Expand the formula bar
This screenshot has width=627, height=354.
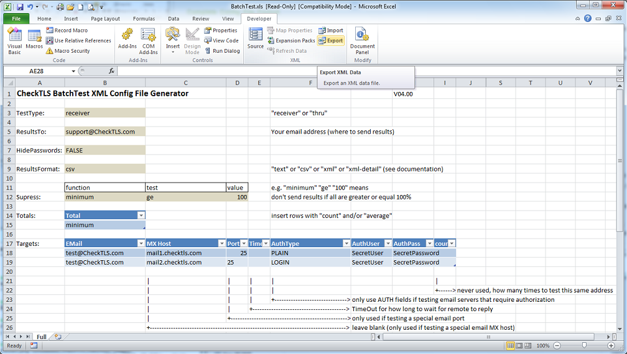coord(620,71)
